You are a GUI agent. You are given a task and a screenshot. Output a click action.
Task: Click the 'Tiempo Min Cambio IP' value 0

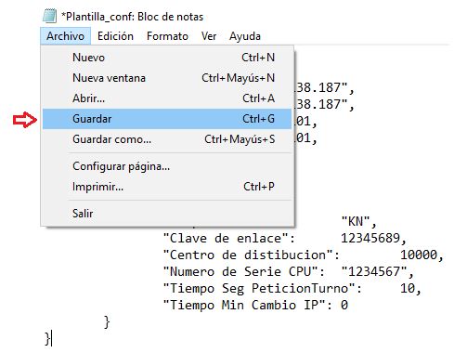pyautogui.click(x=344, y=305)
